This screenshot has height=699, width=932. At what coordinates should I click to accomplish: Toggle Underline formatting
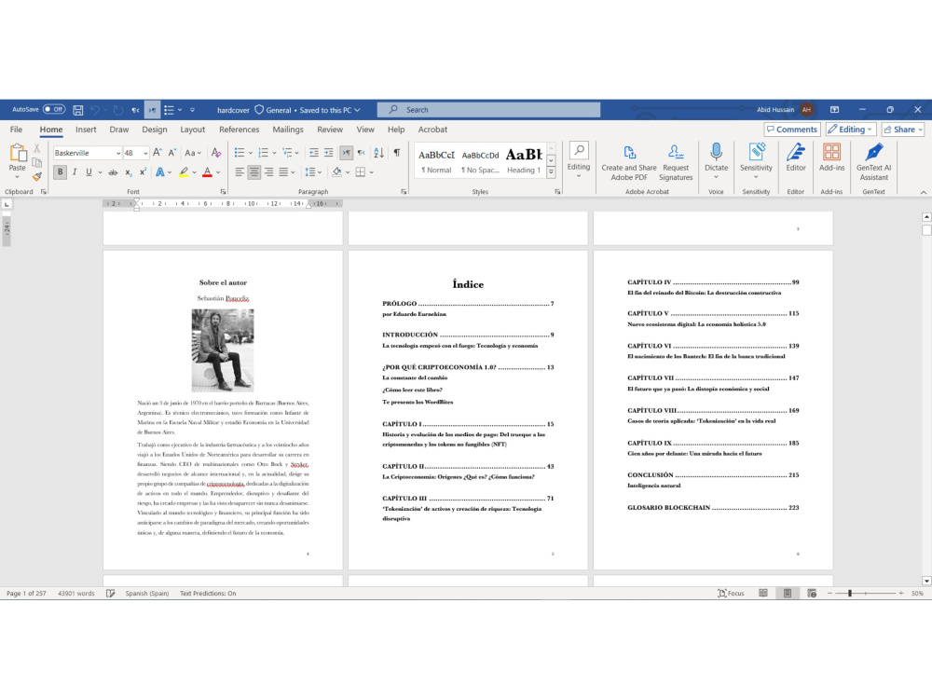(89, 172)
